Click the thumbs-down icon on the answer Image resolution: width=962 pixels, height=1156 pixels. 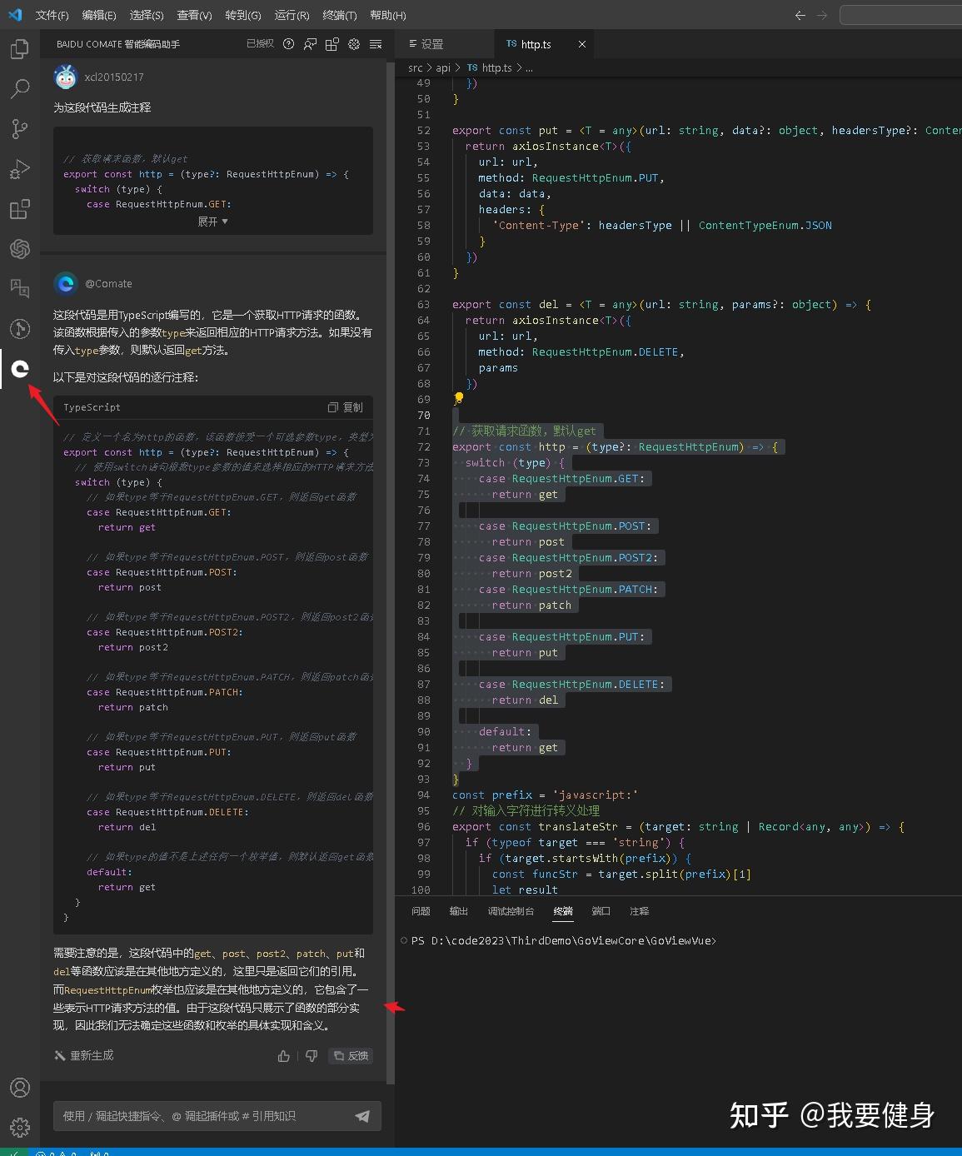(312, 1056)
